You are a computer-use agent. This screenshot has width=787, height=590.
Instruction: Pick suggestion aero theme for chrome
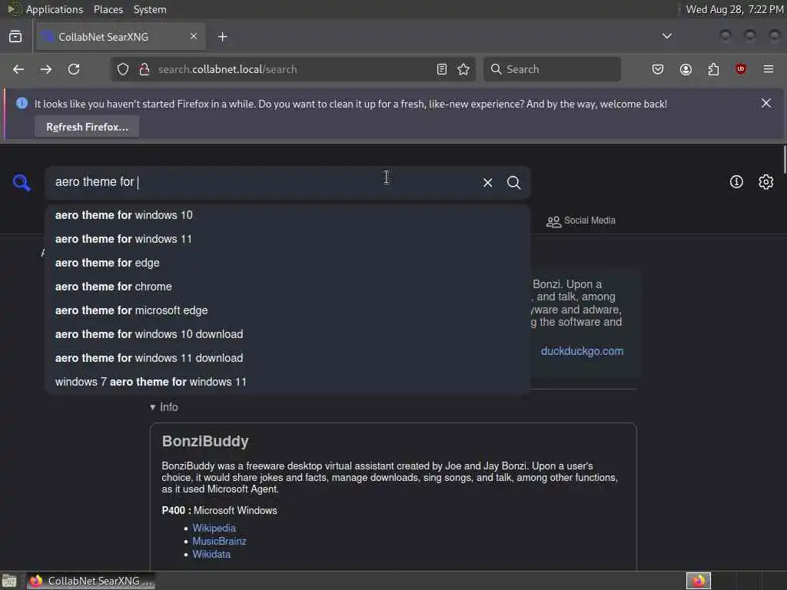click(287, 287)
